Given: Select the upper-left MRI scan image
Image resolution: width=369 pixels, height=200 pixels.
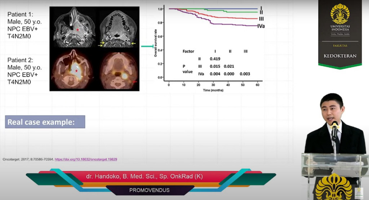Looking at the screenshot, I should [74, 28].
